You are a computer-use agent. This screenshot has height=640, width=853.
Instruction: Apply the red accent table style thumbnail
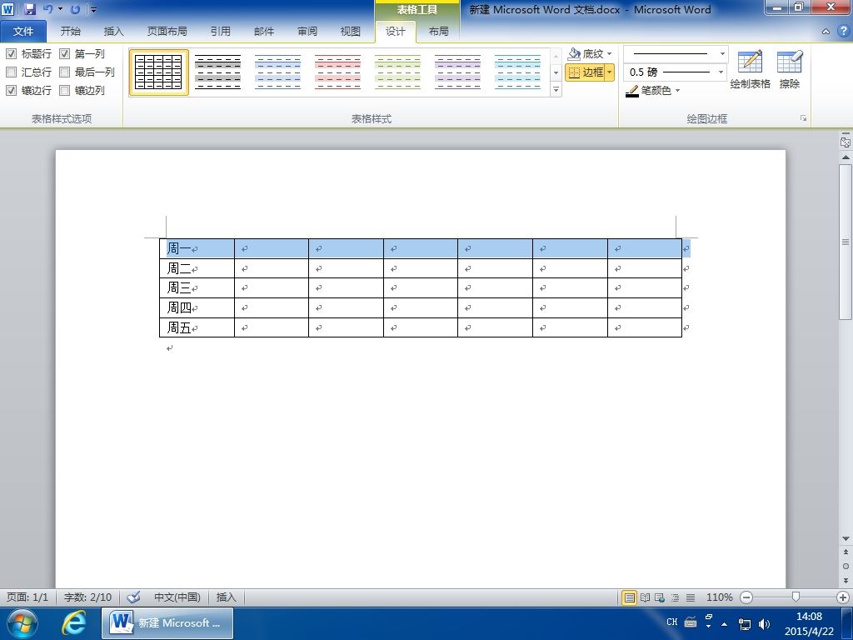(x=338, y=72)
